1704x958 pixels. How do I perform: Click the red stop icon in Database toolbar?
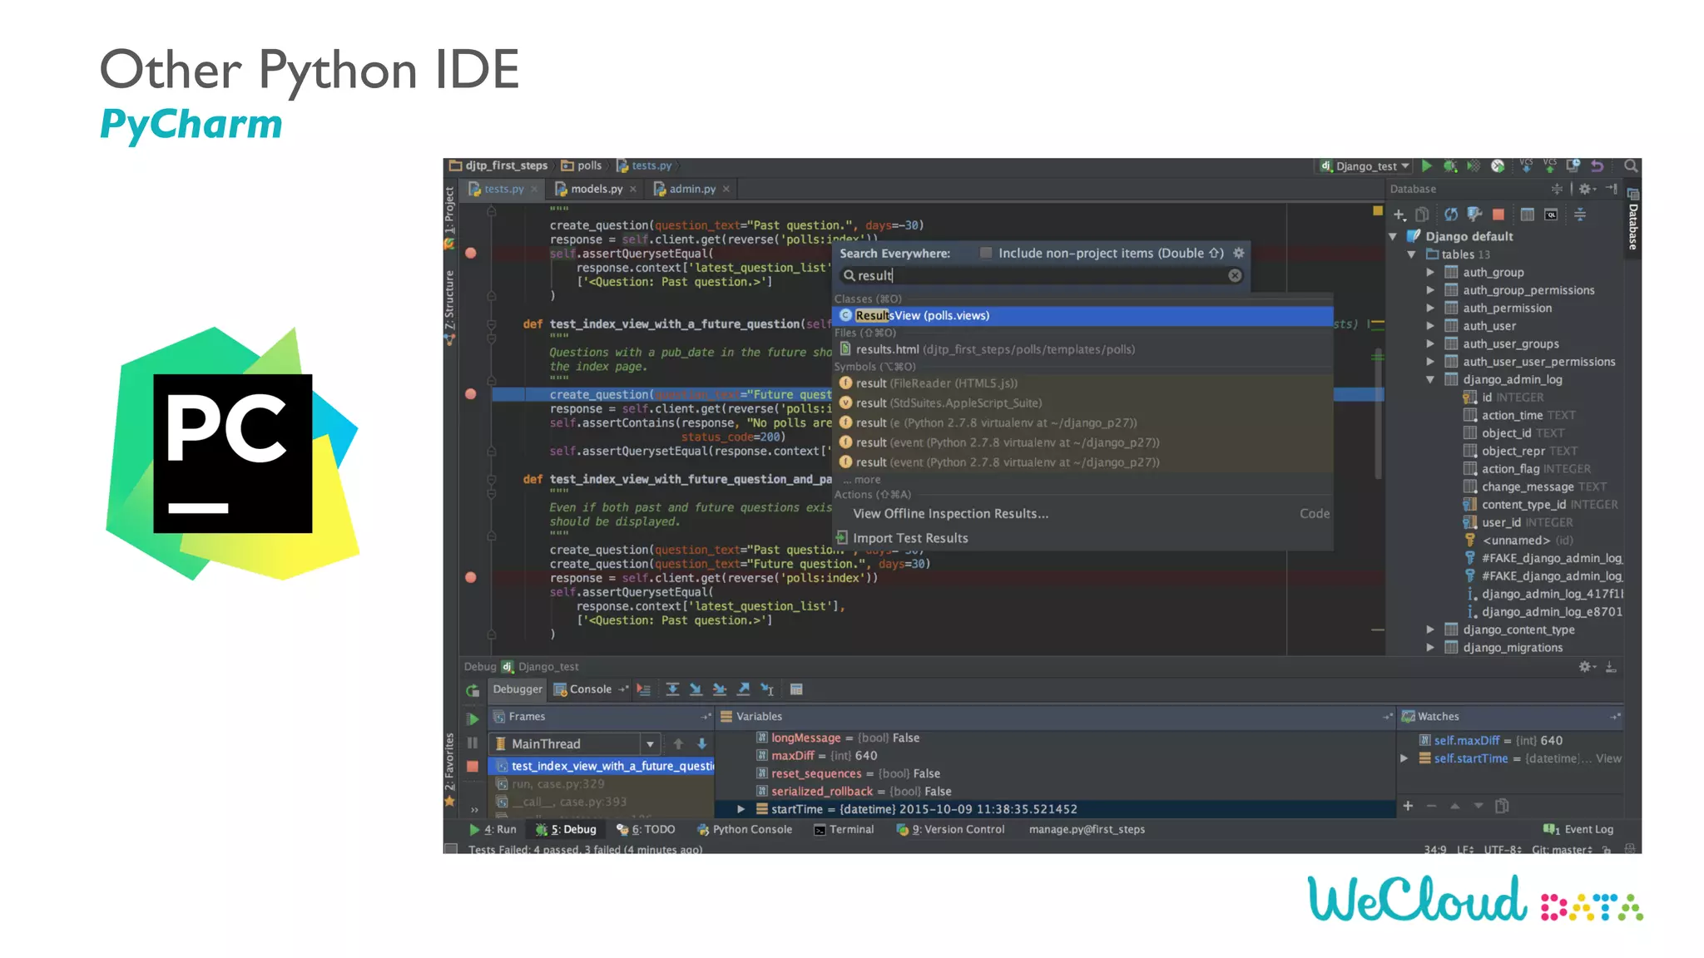(x=1498, y=215)
